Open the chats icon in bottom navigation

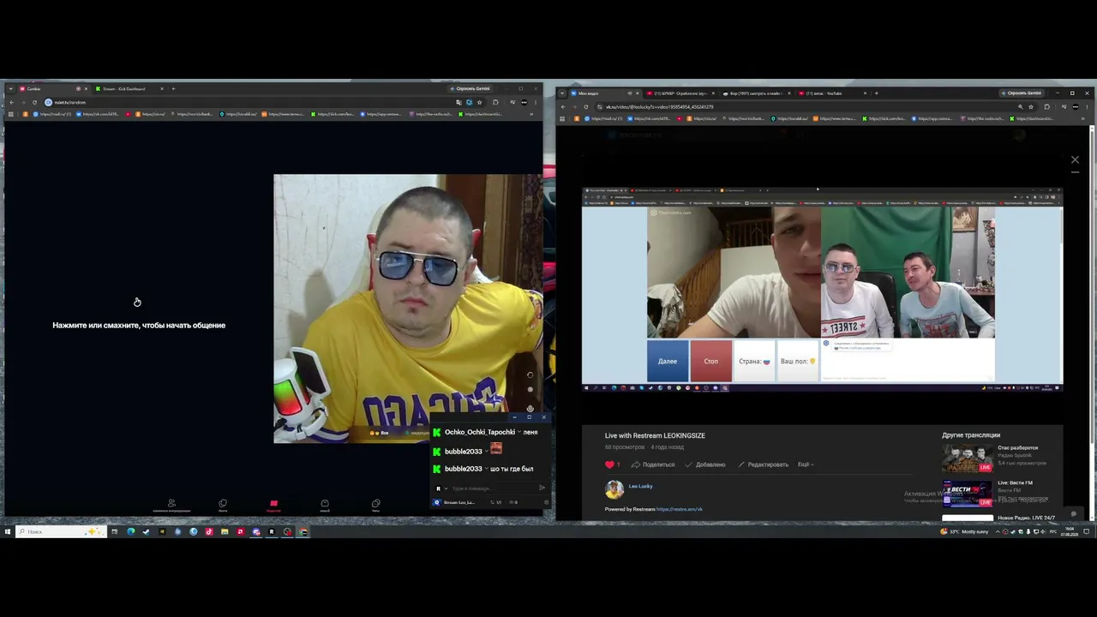coord(375,506)
